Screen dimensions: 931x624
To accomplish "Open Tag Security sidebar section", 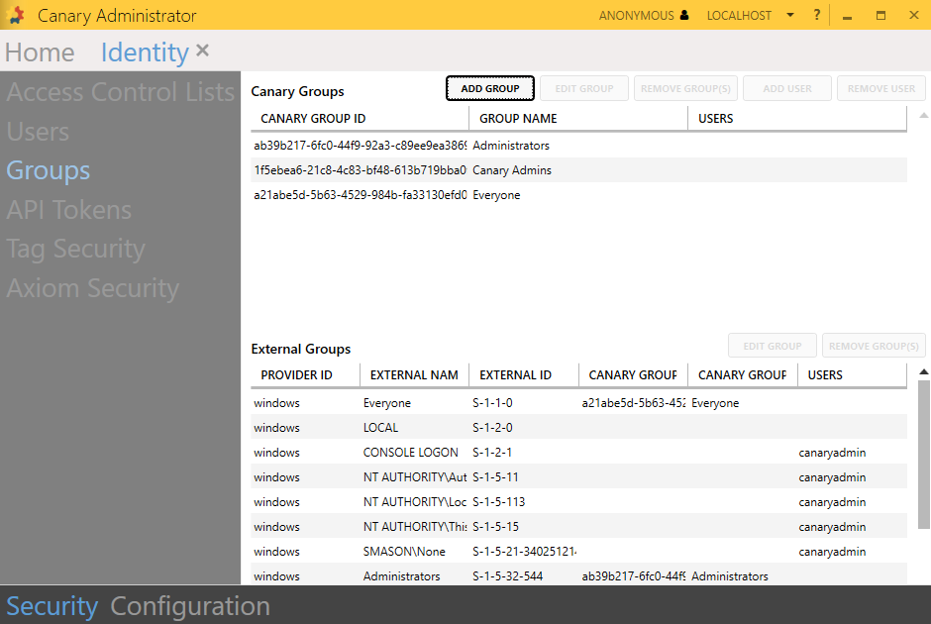I will [x=75, y=250].
